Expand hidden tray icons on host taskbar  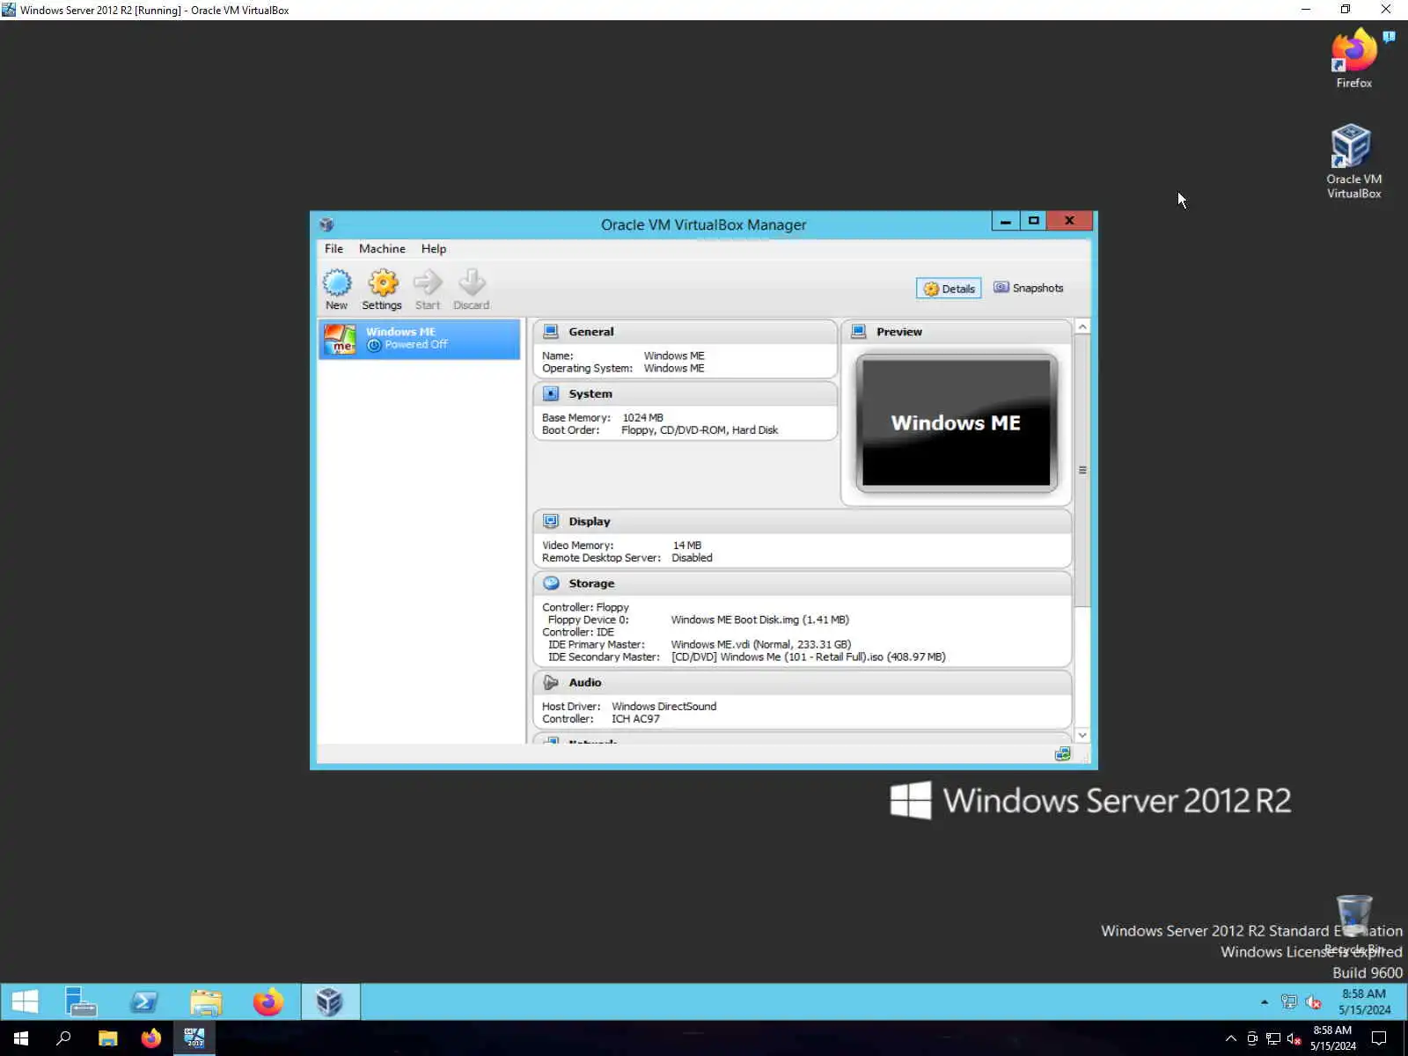click(1231, 1038)
